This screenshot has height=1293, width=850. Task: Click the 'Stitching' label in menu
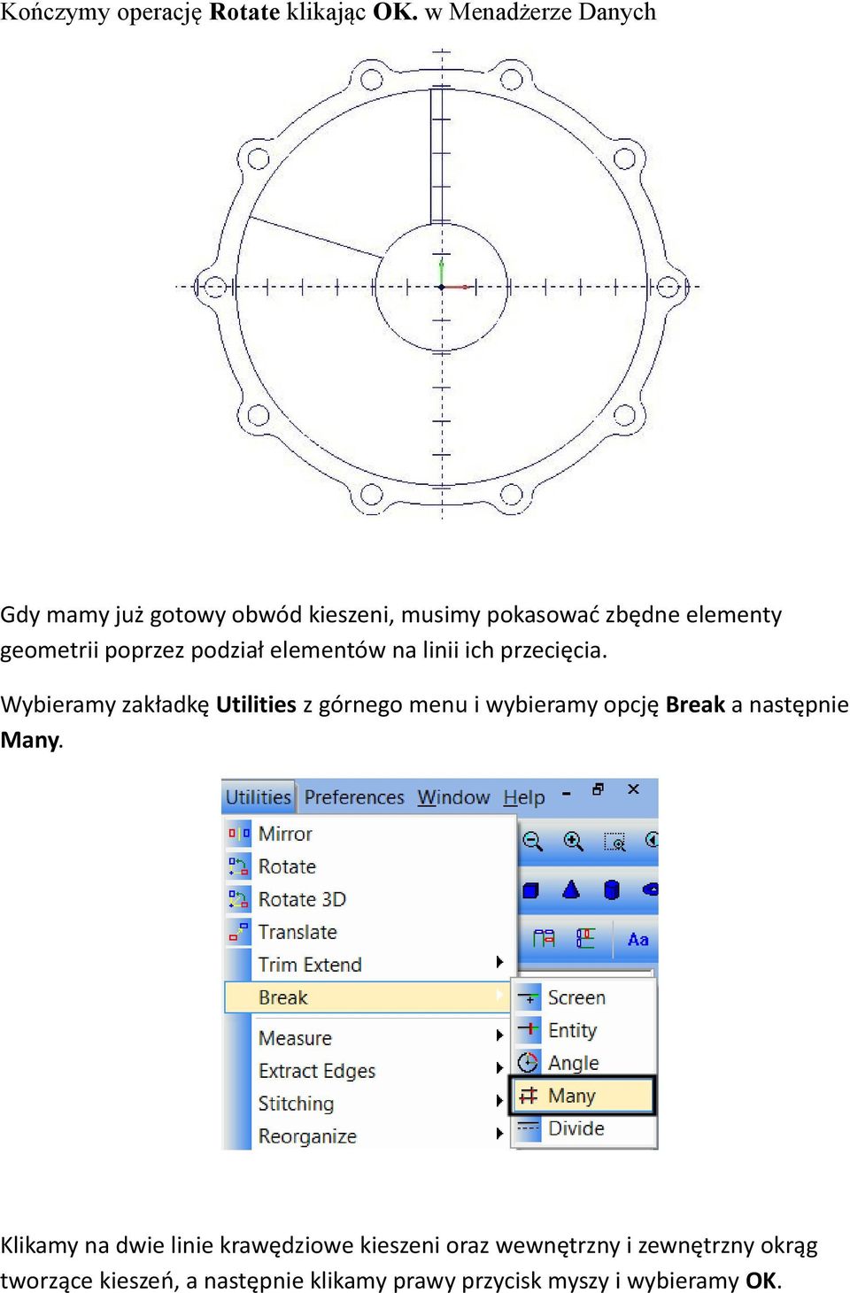pos(296,1104)
